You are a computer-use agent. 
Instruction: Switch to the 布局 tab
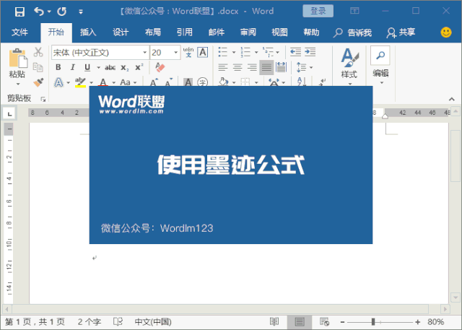(152, 32)
